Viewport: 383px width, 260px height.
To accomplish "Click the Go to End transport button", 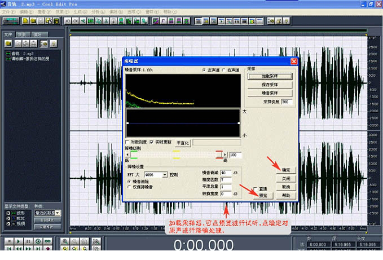I will [x=38, y=248].
